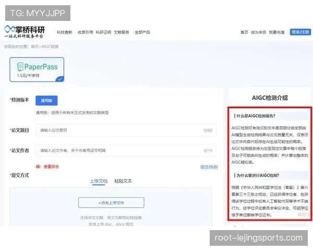This screenshot has width=313, height=251.
Task: Click the 通用版 description text
Action: [x=73, y=113]
